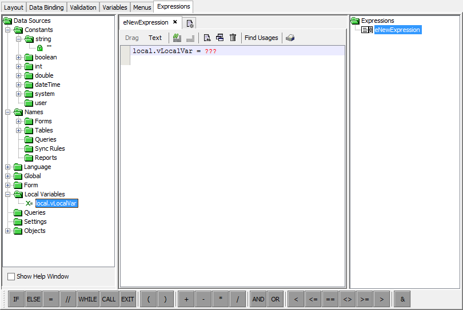This screenshot has height=310, width=463.
Task: Click the new expression tab icon
Action: (x=191, y=23)
